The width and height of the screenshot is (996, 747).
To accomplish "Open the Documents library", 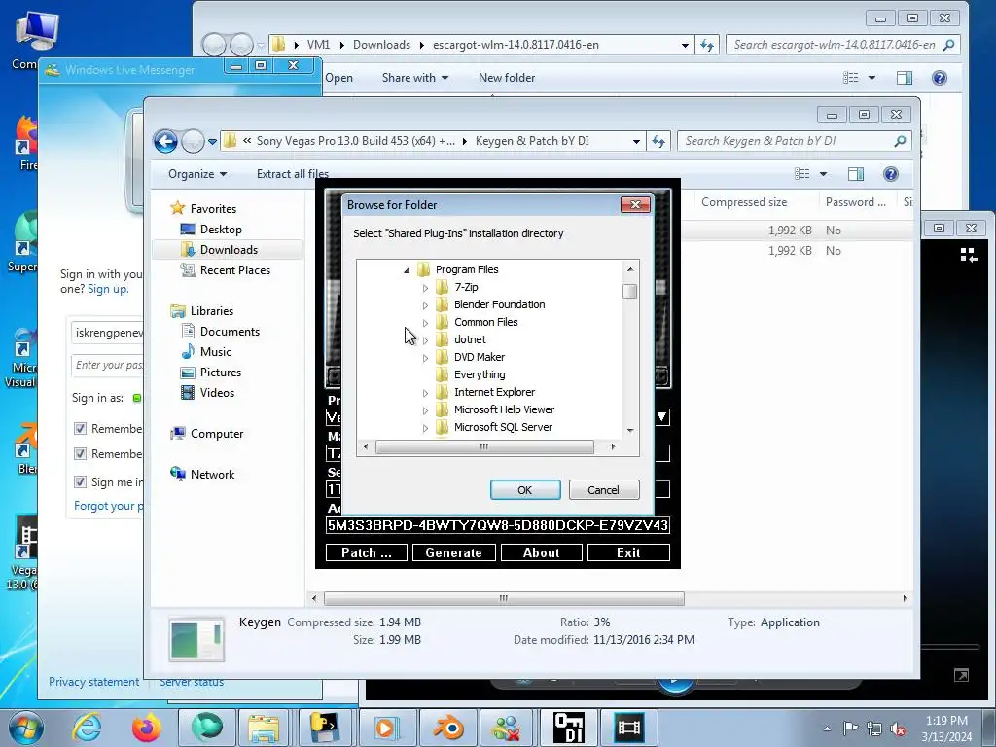I will (230, 332).
